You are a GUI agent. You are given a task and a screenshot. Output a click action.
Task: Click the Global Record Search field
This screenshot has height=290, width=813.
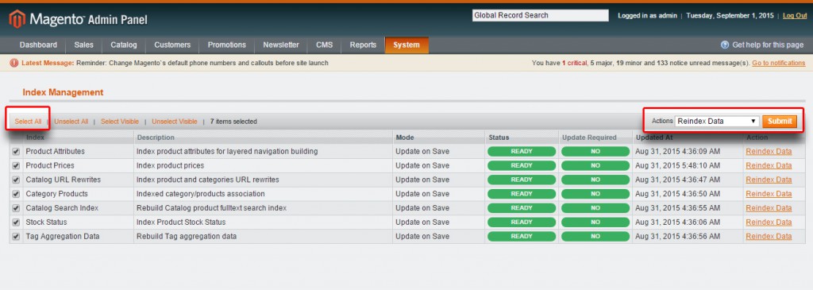(x=540, y=16)
